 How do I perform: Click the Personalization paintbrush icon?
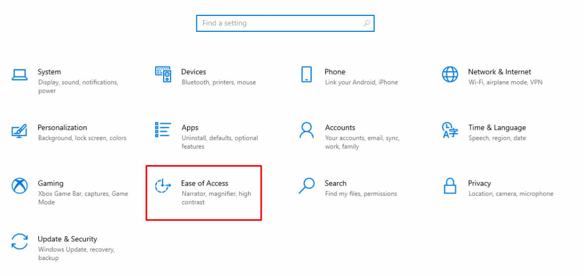click(x=19, y=130)
